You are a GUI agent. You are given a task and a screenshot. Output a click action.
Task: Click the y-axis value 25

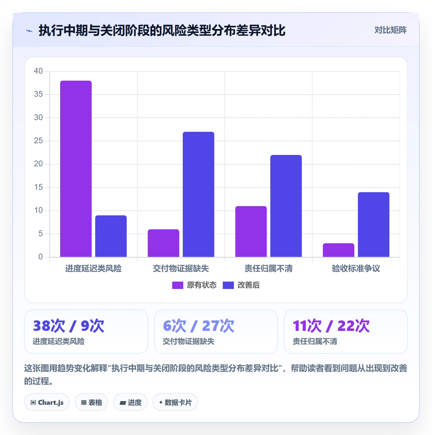(38, 141)
